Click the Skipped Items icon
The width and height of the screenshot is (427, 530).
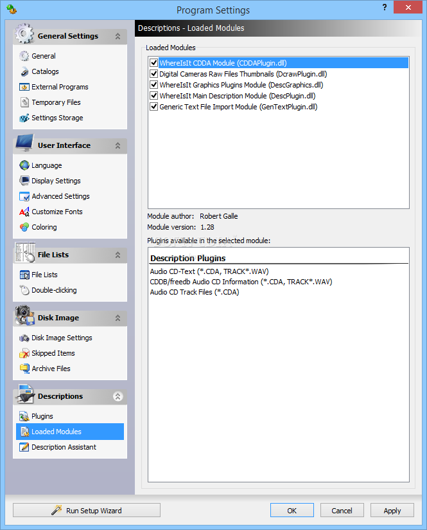[24, 353]
